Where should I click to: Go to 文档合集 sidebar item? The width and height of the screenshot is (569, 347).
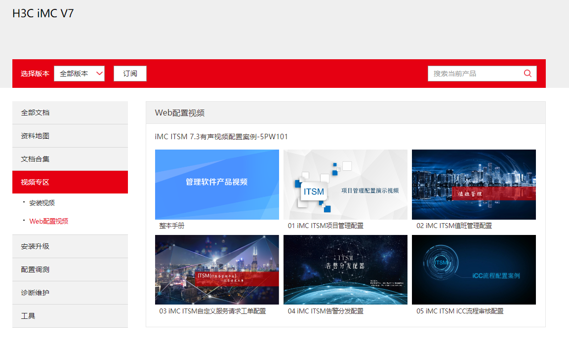tap(70, 159)
